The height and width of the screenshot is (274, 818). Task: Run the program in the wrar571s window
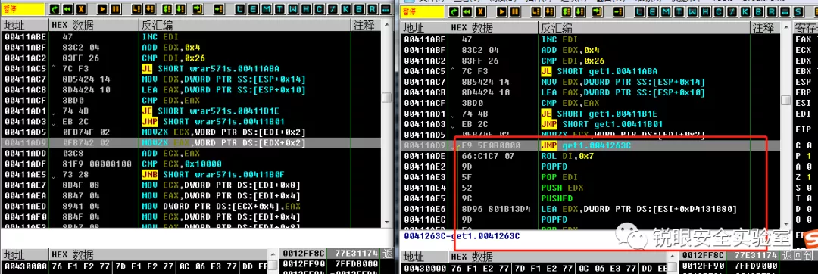click(102, 9)
